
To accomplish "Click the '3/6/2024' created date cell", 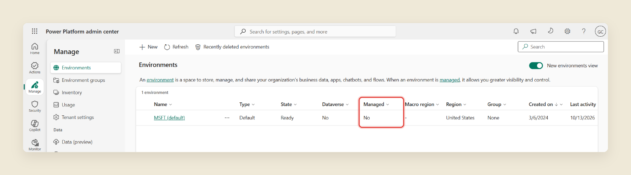I will 539,118.
